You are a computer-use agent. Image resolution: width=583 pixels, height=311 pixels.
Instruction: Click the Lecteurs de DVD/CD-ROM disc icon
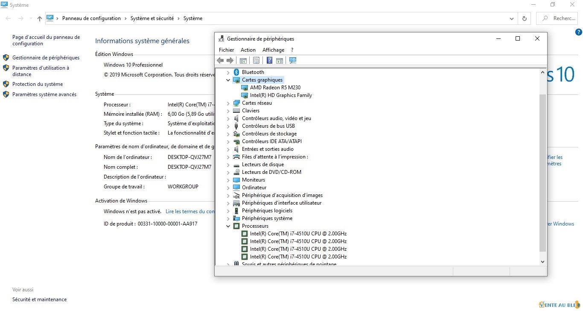click(x=236, y=172)
